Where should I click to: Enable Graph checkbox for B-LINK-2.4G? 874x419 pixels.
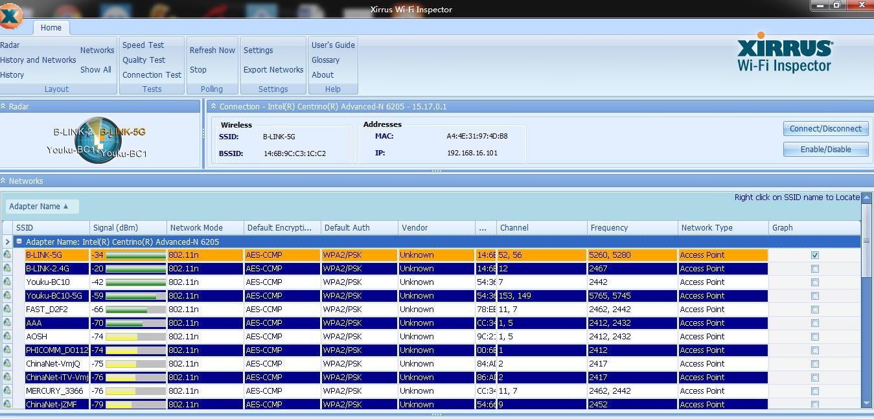tap(815, 269)
